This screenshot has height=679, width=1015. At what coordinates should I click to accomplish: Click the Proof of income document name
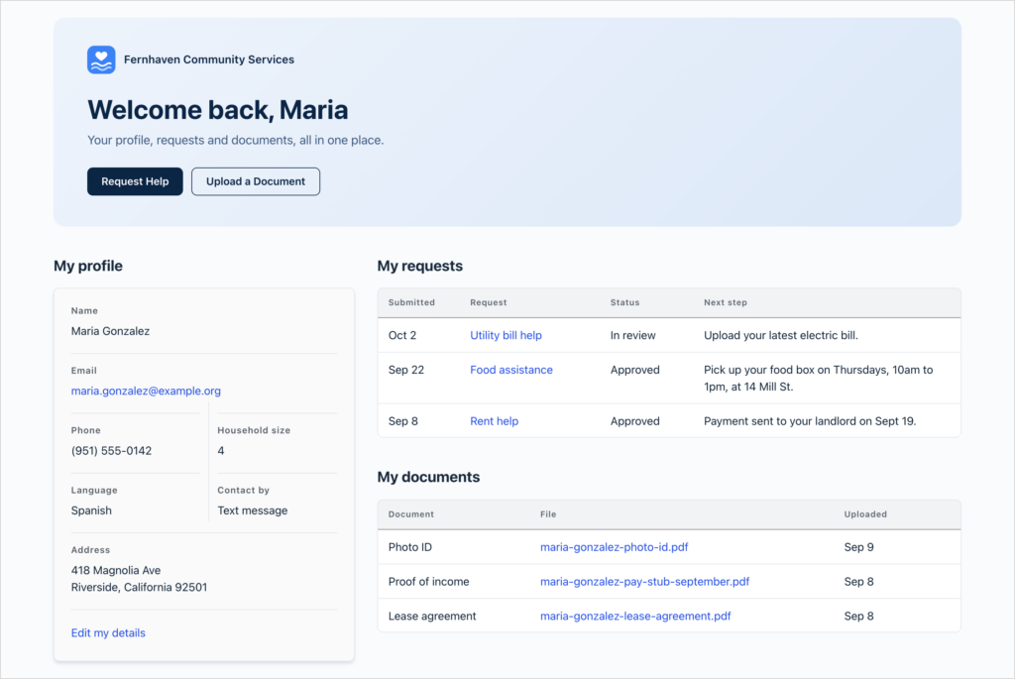[x=428, y=581]
